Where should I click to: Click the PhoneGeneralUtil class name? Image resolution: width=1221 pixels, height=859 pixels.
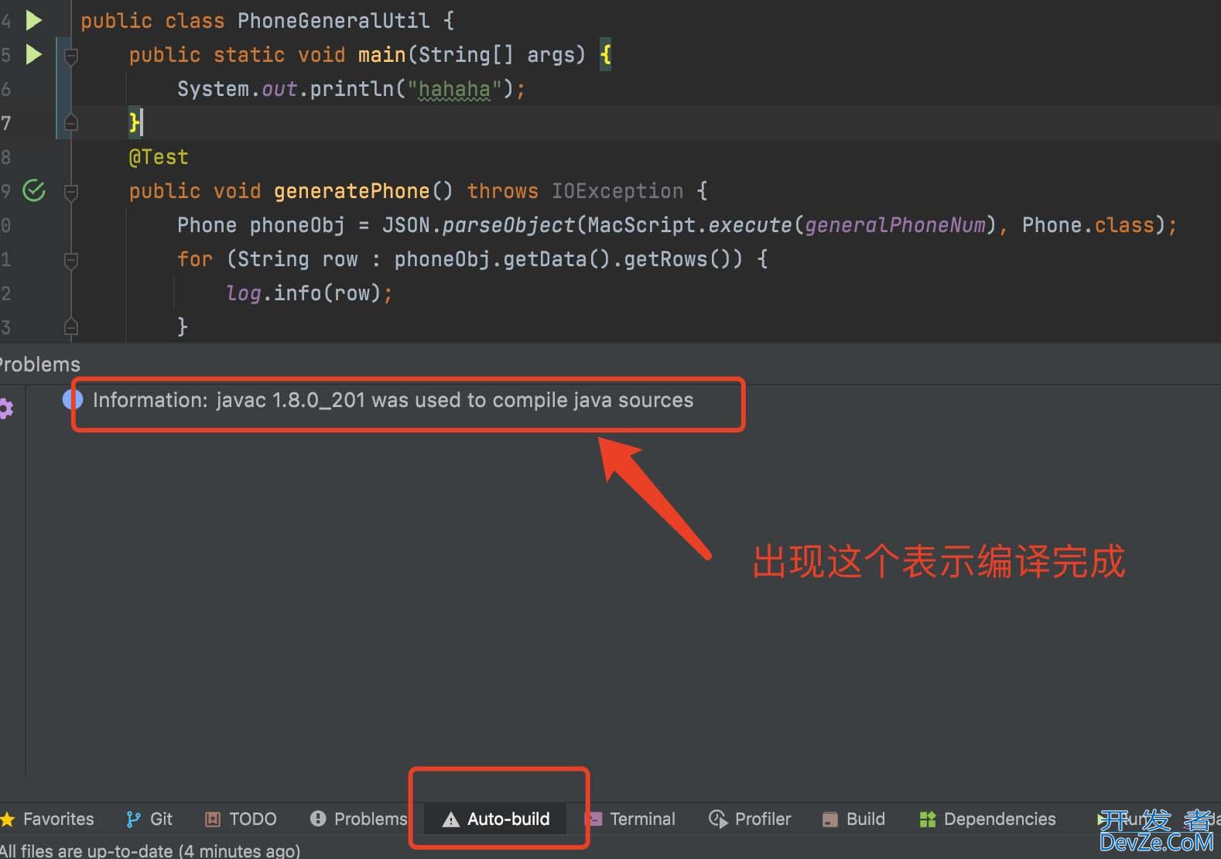point(333,21)
